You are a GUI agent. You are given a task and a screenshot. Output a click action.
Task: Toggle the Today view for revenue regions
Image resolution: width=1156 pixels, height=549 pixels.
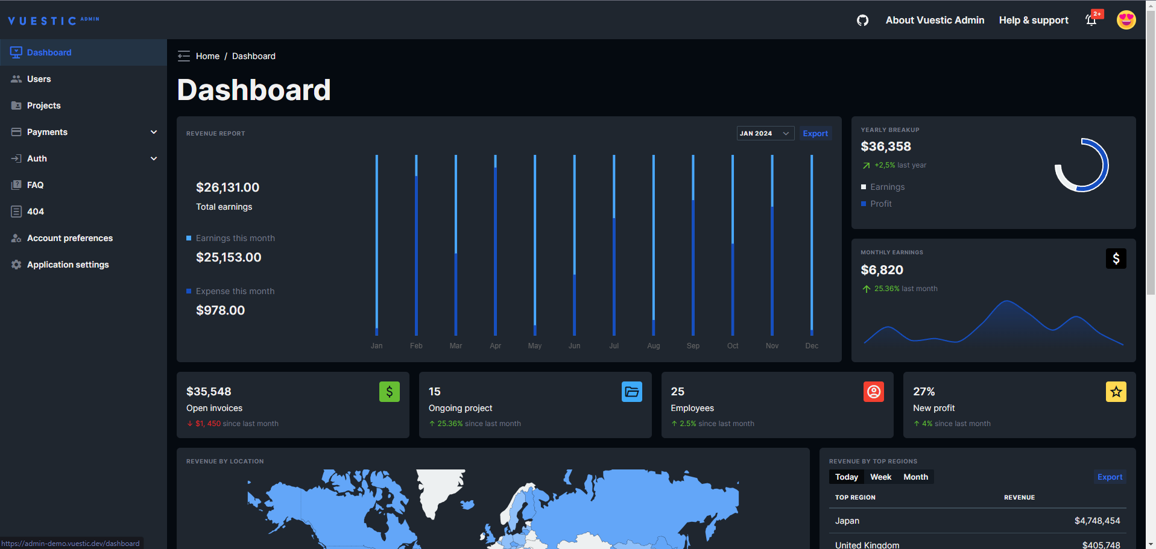(x=846, y=477)
